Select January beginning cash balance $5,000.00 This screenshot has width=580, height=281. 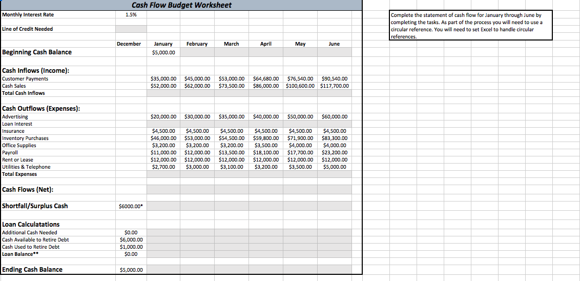tap(163, 53)
